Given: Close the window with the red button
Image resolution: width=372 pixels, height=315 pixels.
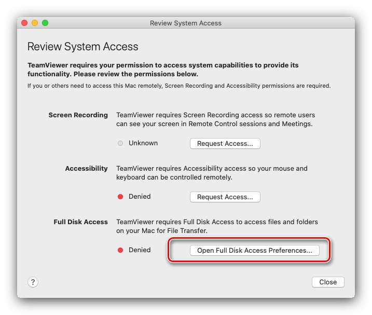Looking at the screenshot, I should [24, 23].
